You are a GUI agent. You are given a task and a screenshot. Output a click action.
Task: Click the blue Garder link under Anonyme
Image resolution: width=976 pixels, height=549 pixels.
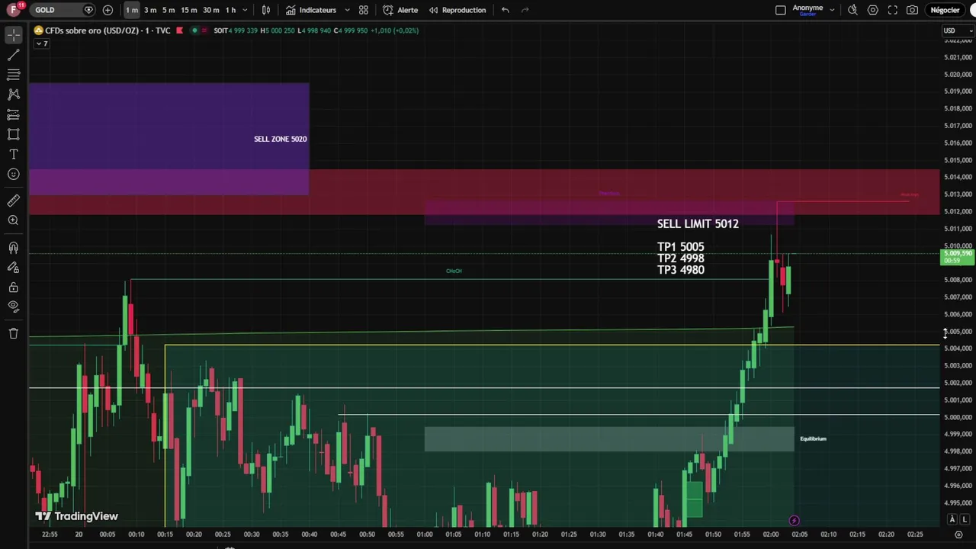(807, 14)
